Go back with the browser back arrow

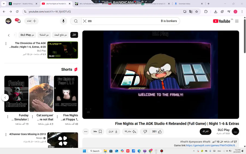pyautogui.click(x=4, y=11)
